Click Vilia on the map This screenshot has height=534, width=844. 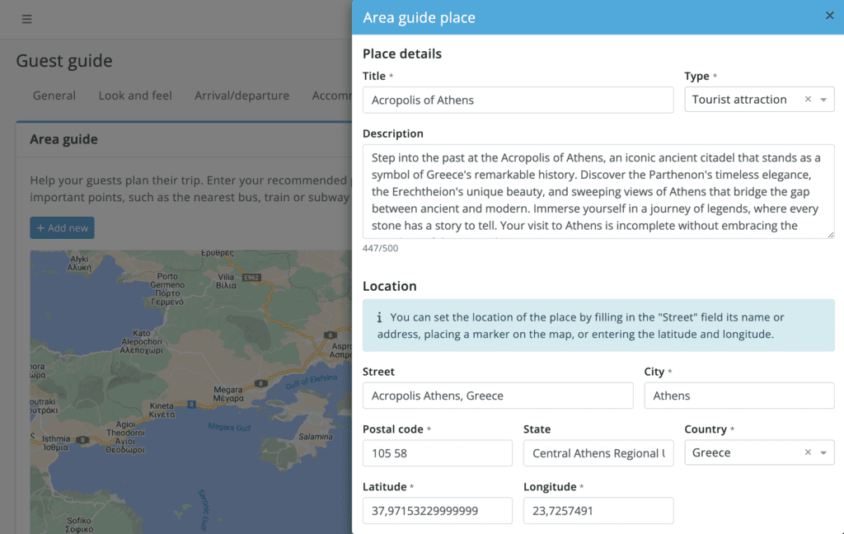[226, 281]
